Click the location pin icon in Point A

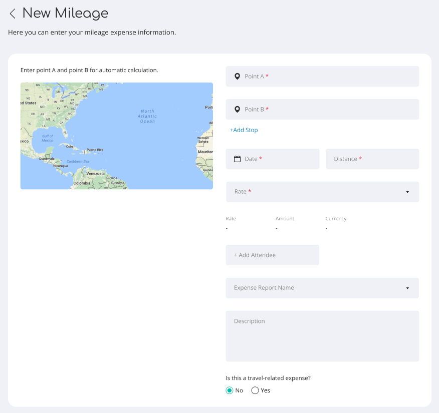click(x=237, y=76)
